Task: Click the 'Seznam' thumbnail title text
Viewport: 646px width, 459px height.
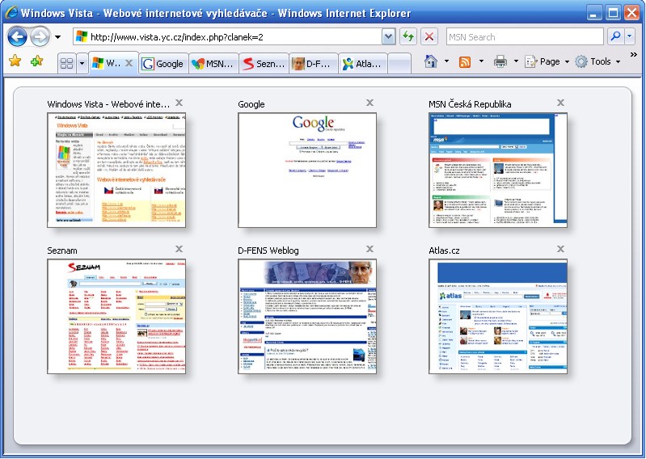Action: pos(62,251)
